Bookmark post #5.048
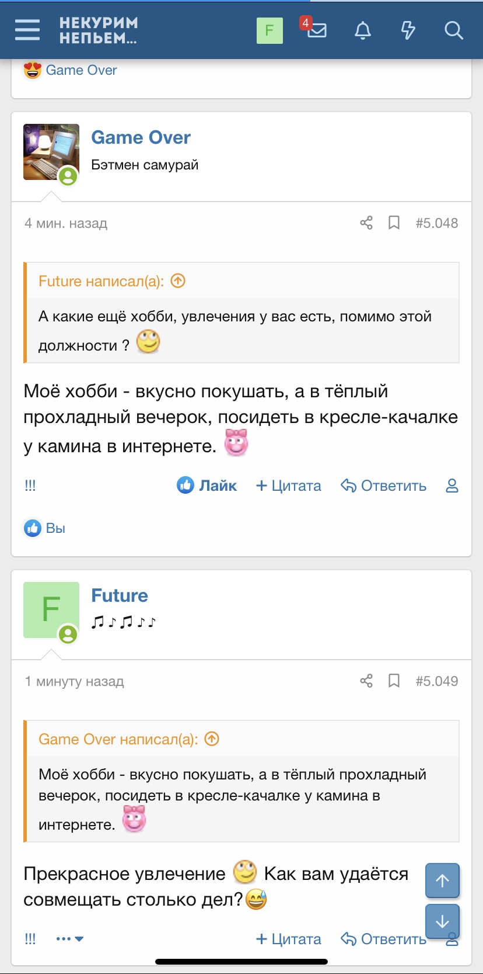483x974 pixels. [x=394, y=223]
